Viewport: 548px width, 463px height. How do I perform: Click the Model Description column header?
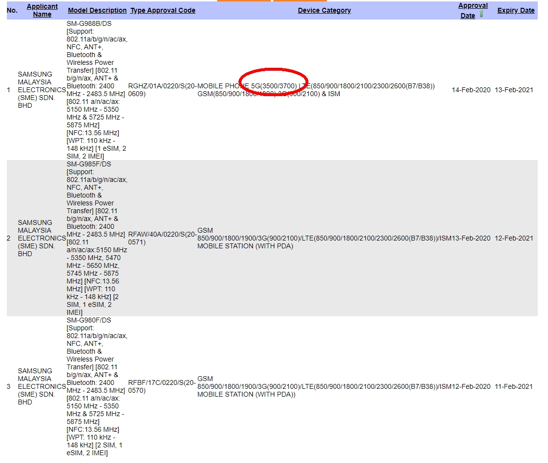tap(97, 10)
